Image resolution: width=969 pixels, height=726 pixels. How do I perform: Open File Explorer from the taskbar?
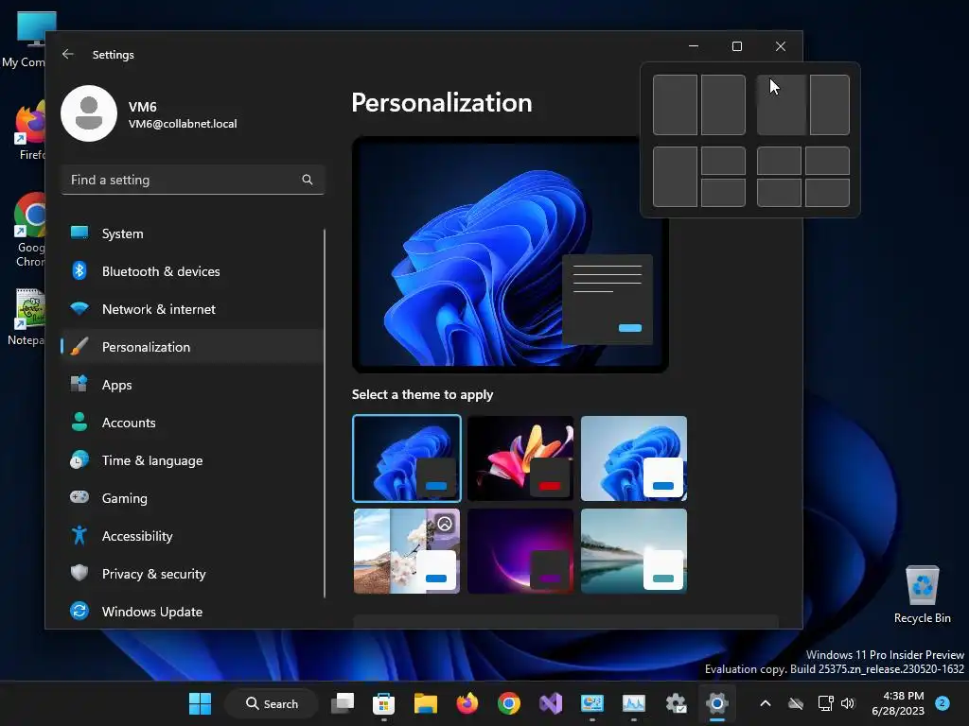click(x=425, y=703)
